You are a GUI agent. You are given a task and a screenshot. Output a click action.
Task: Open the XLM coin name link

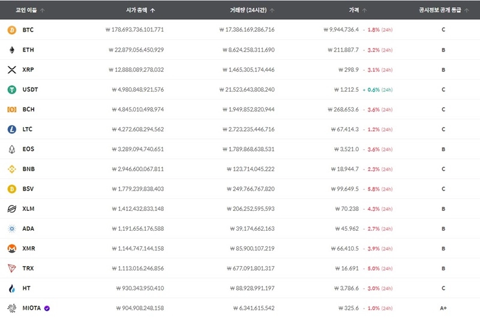click(28, 209)
